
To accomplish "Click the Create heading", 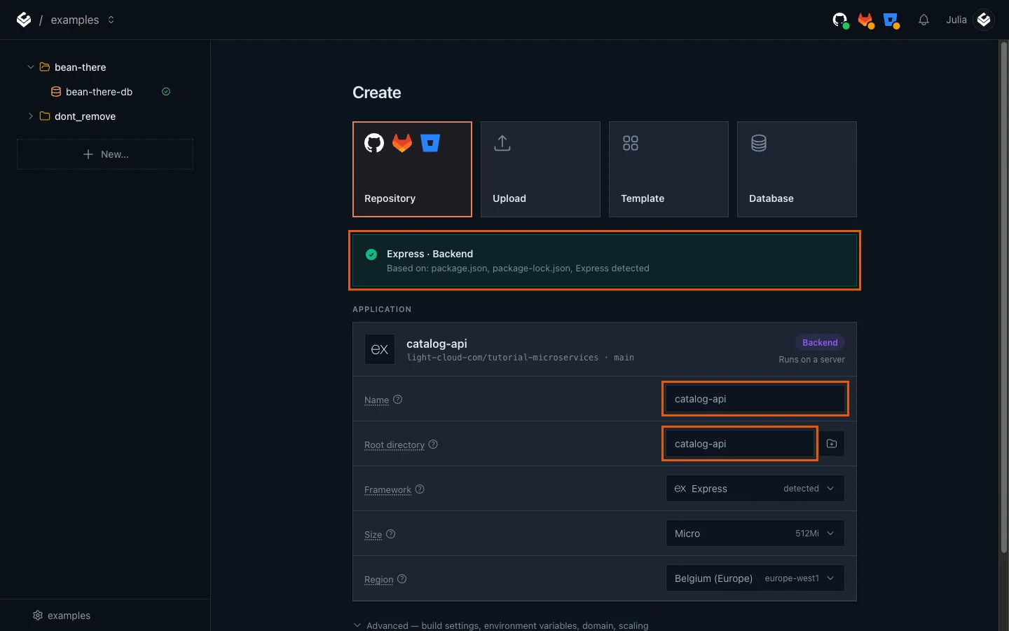I will [377, 93].
